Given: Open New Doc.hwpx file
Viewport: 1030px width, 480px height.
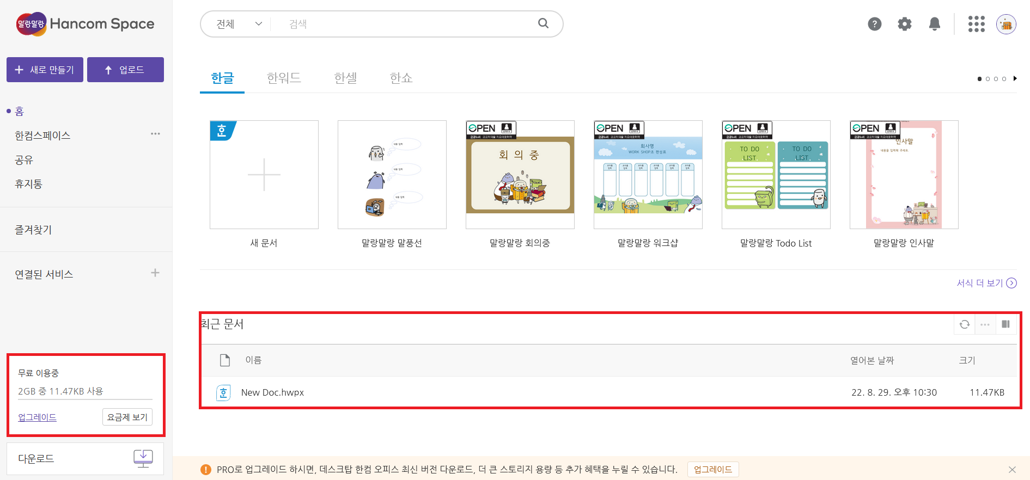Looking at the screenshot, I should (272, 392).
